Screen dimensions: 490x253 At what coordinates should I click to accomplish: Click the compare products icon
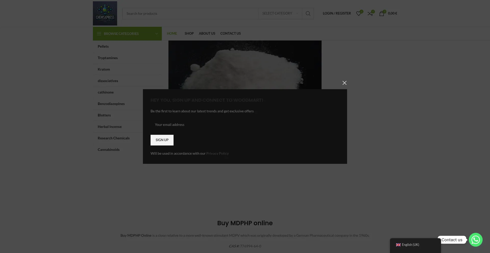click(370, 14)
